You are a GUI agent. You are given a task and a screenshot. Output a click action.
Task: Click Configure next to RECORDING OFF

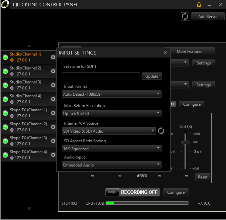176,192
